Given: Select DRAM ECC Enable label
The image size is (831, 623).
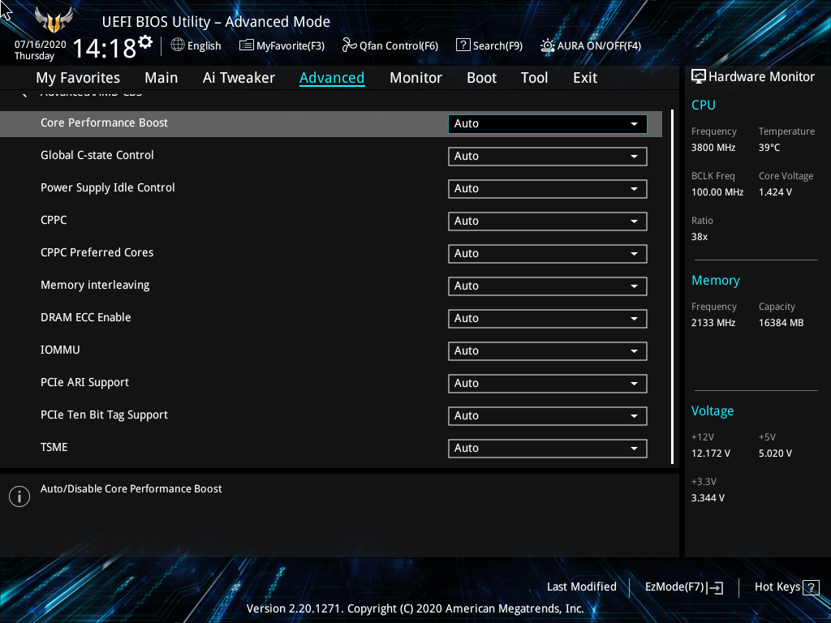Looking at the screenshot, I should click(x=85, y=317).
